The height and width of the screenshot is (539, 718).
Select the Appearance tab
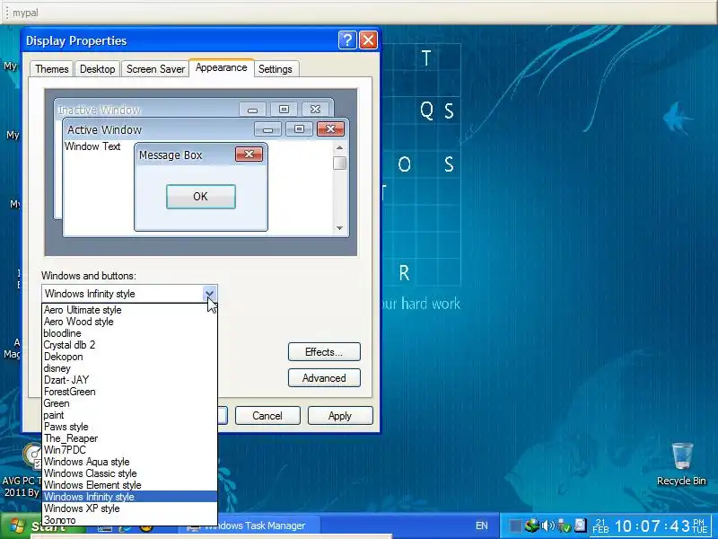tap(221, 68)
